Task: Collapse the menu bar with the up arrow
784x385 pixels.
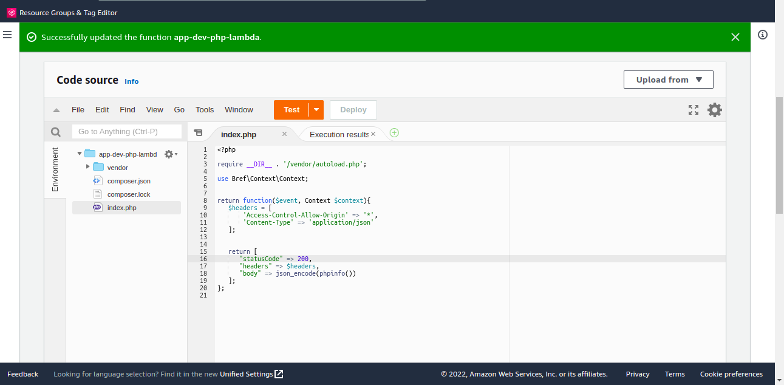Action: (56, 110)
